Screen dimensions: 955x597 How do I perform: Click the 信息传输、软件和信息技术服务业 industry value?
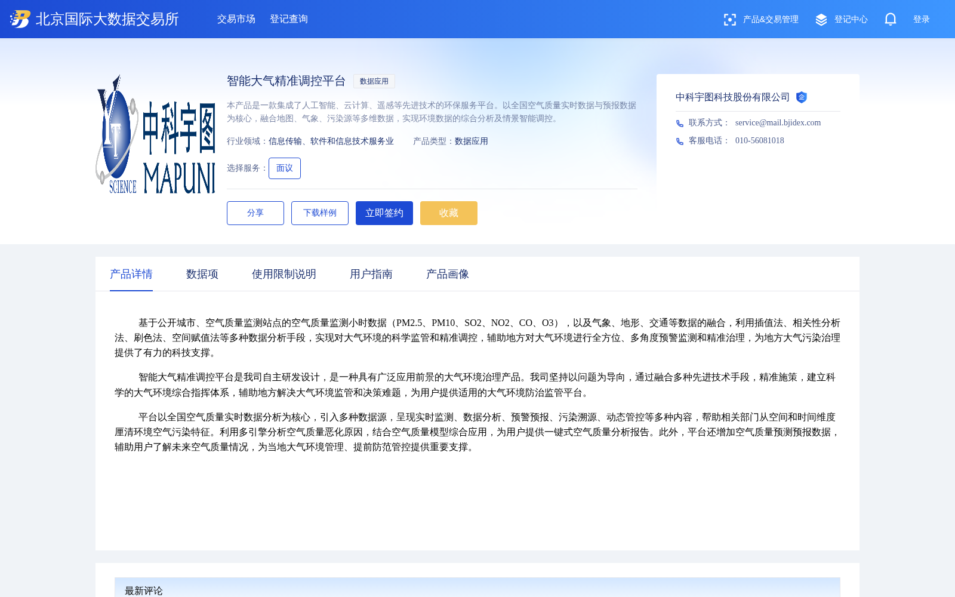pyautogui.click(x=331, y=141)
